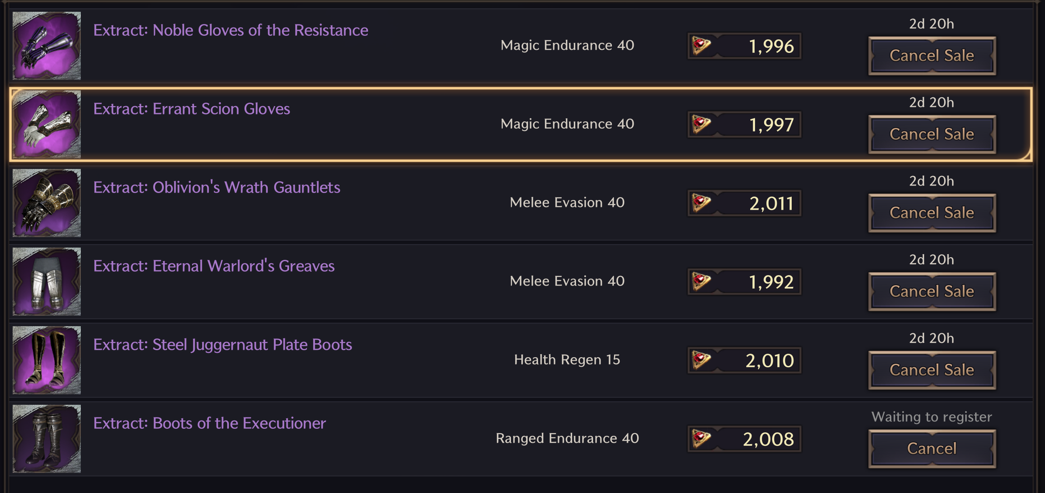Click the gem currency icon beside 2,008
The width and height of the screenshot is (1045, 493).
click(x=701, y=439)
